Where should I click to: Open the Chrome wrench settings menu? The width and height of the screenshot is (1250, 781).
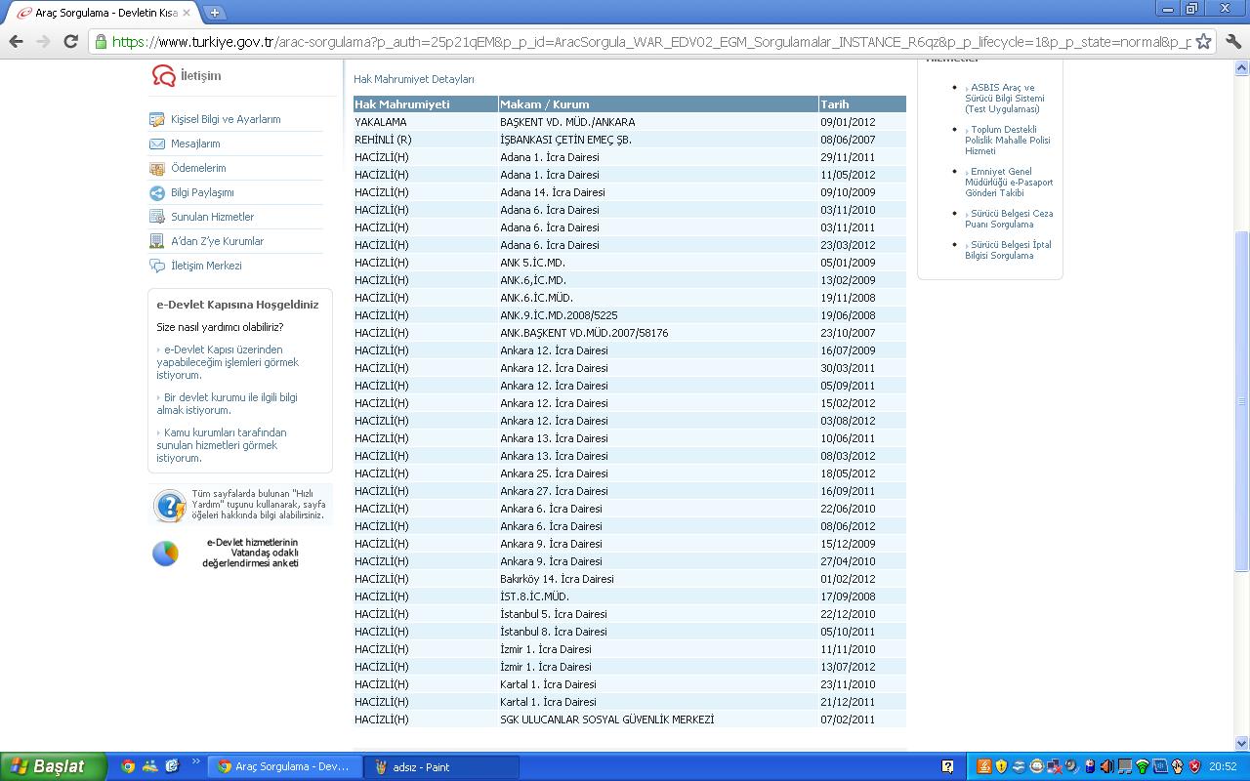1233,41
